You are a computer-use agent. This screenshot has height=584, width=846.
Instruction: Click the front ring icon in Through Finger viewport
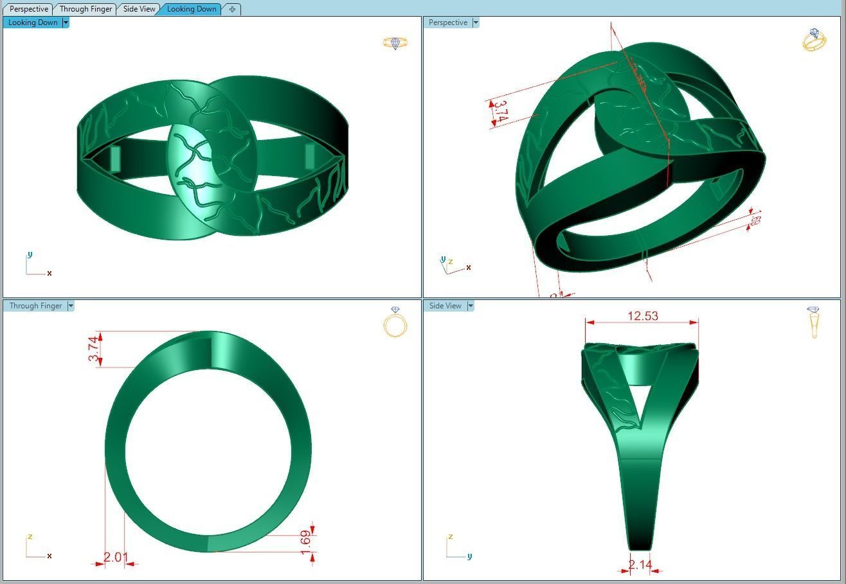395,322
